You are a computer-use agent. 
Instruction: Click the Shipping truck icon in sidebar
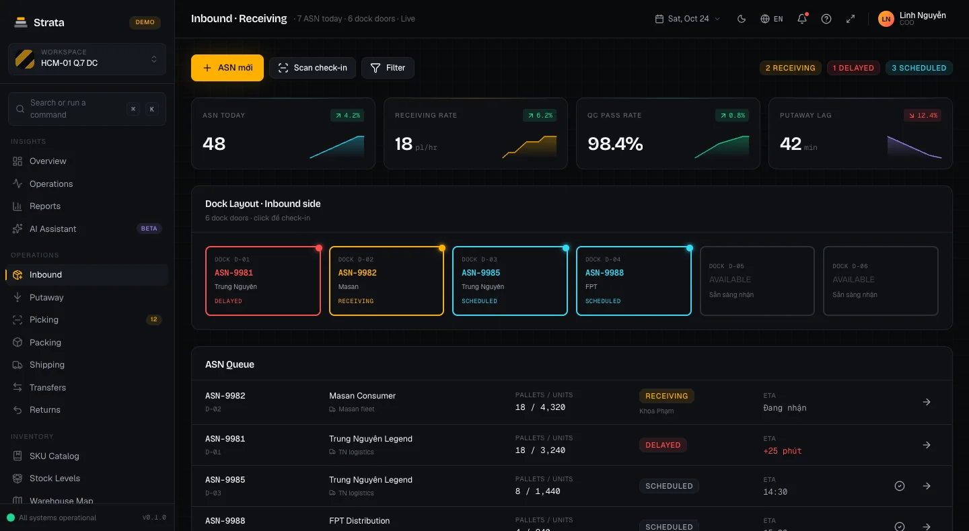click(17, 365)
